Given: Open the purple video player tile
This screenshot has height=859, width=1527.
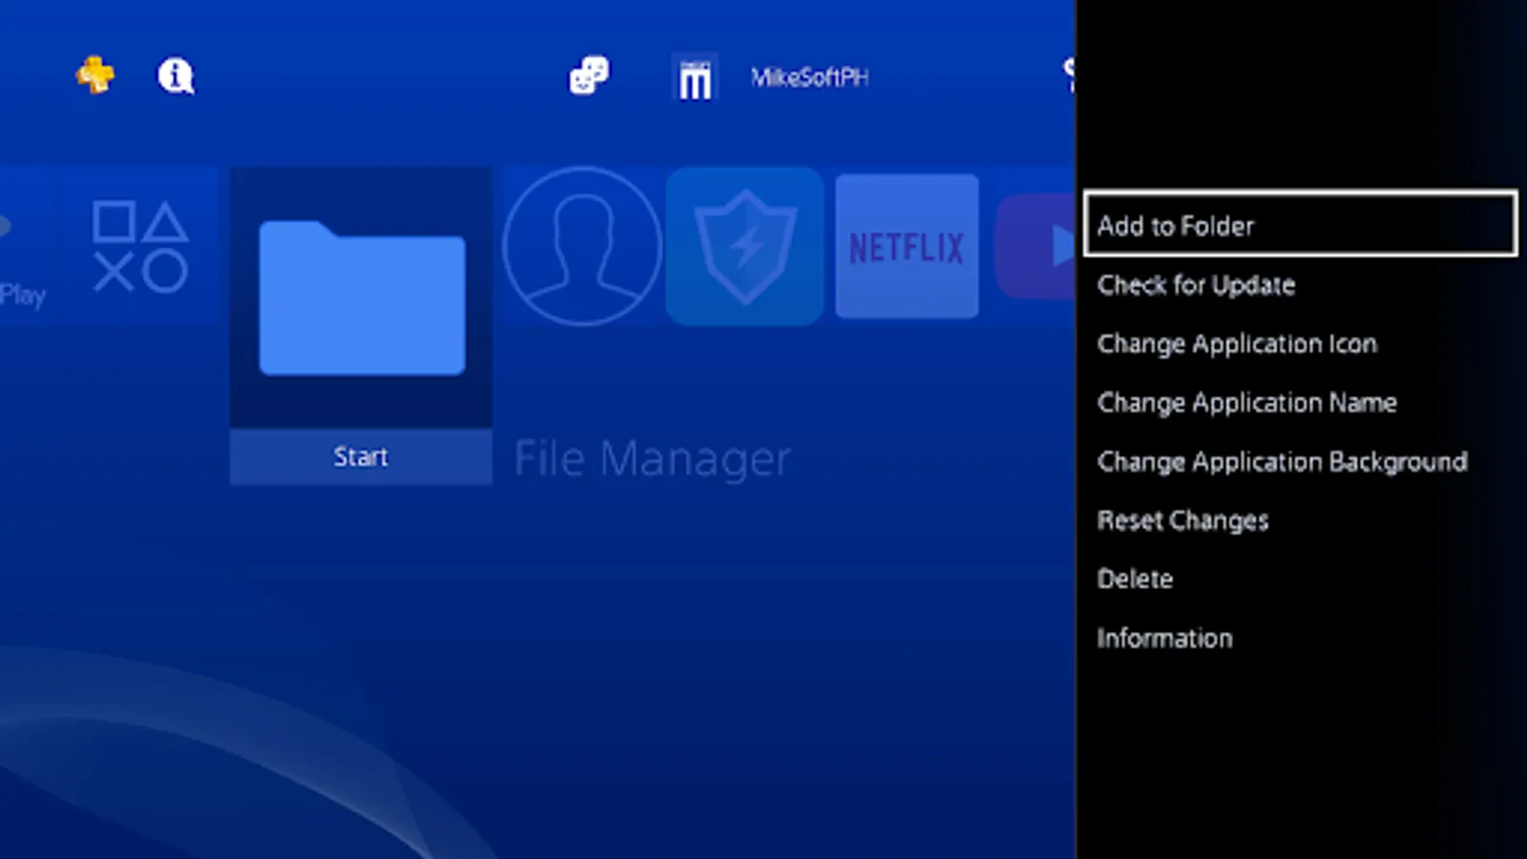Looking at the screenshot, I should tap(1035, 246).
